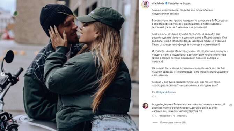The height and width of the screenshot is (131, 234).
Task: Open the @olganikiforova photographer profile
Action: (166, 92)
